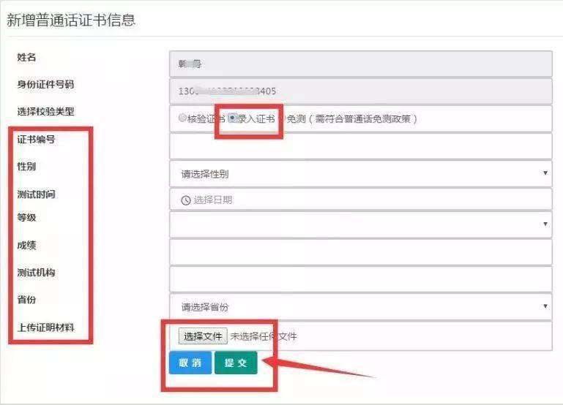Screen dimensions: 563x405
Task: Click the blue 取消 cancel button
Action: pos(190,363)
